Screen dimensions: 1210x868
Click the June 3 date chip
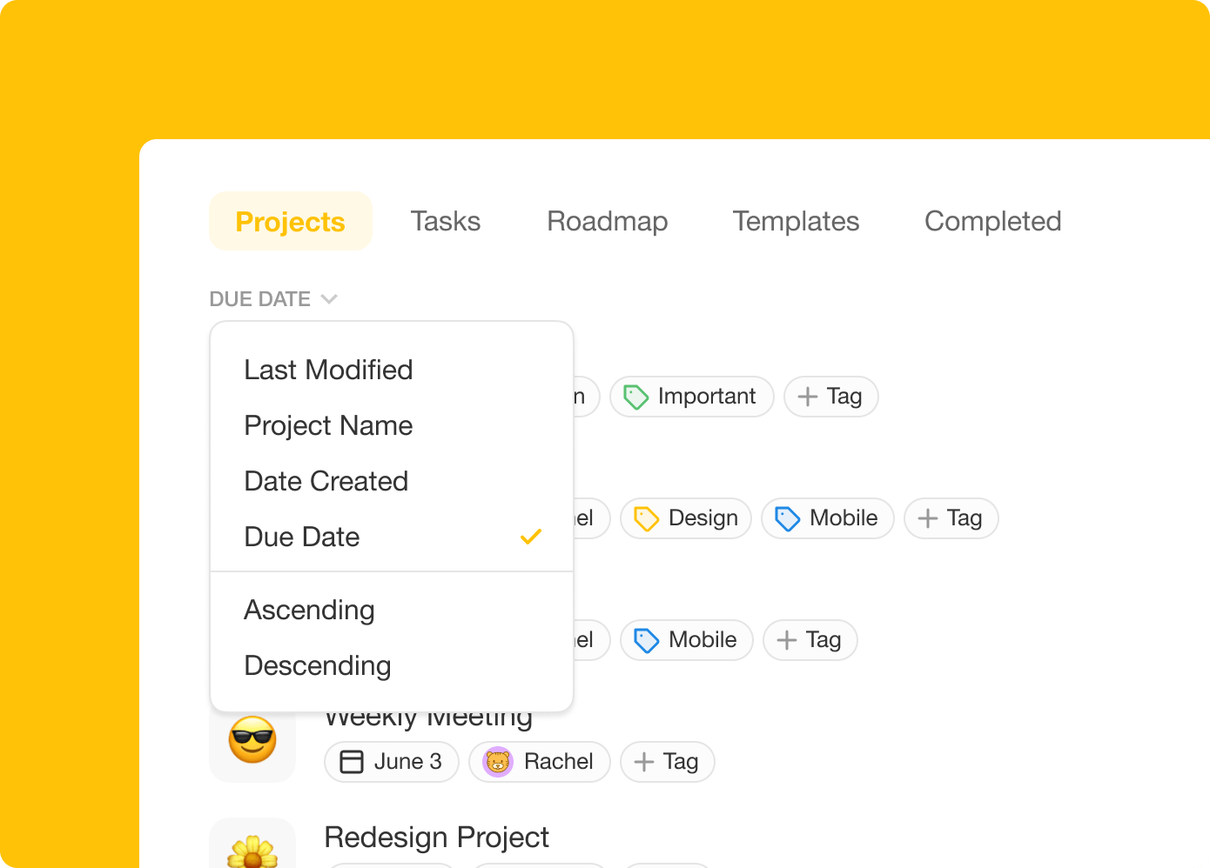pyautogui.click(x=391, y=761)
